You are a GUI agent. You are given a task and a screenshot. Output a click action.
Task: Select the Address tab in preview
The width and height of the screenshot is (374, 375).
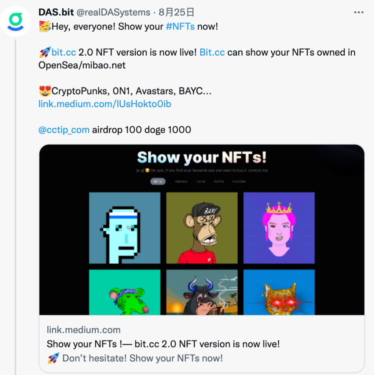[181, 182]
